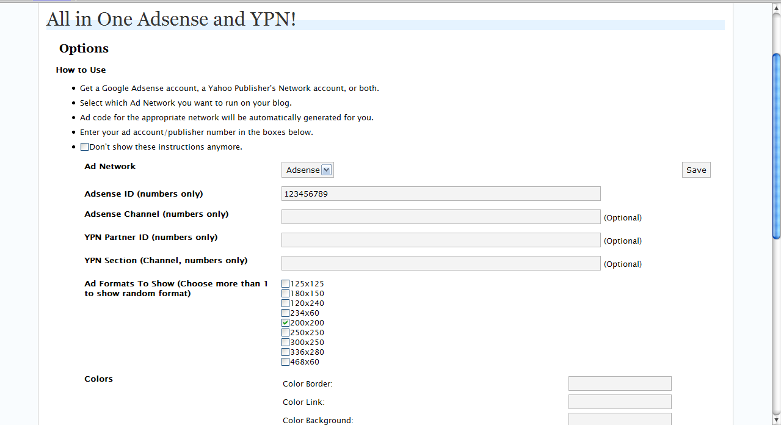
Task: Click the Save button
Action: [x=696, y=170]
